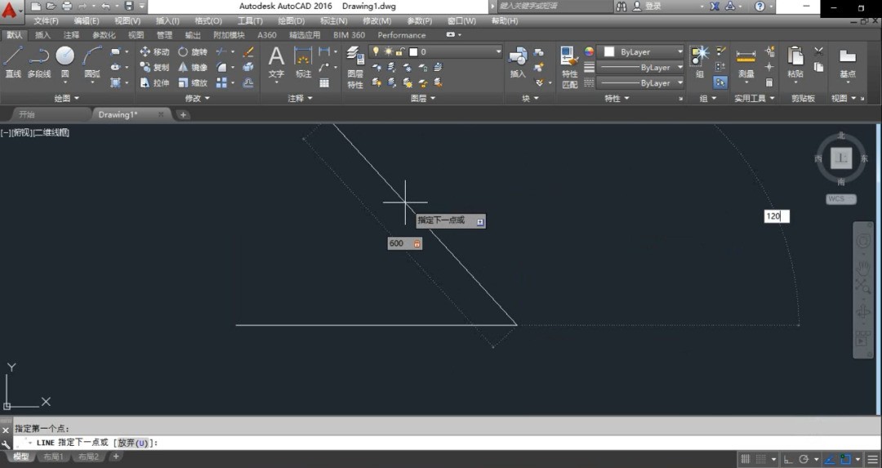Click the Undo (放弃) option in command line

coord(133,443)
